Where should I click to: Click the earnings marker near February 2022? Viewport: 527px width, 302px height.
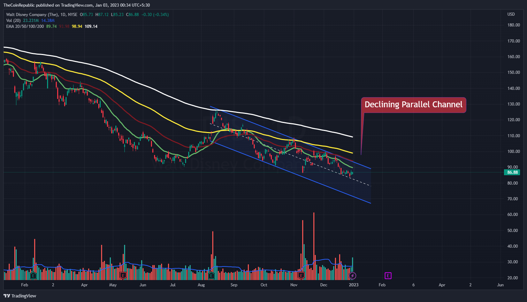click(x=33, y=276)
